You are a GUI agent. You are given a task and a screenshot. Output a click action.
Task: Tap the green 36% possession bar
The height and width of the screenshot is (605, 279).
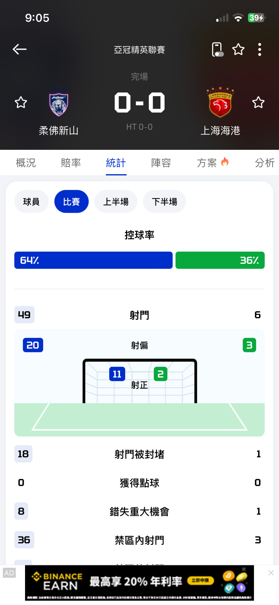click(x=220, y=260)
